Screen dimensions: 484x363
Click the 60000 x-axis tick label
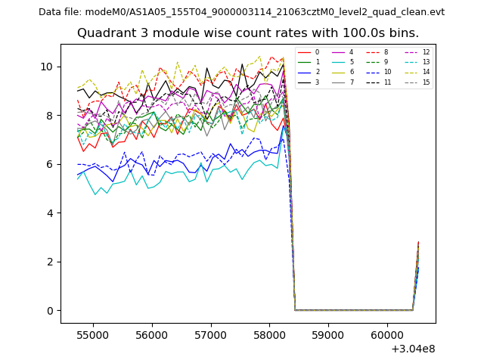[x=386, y=334]
